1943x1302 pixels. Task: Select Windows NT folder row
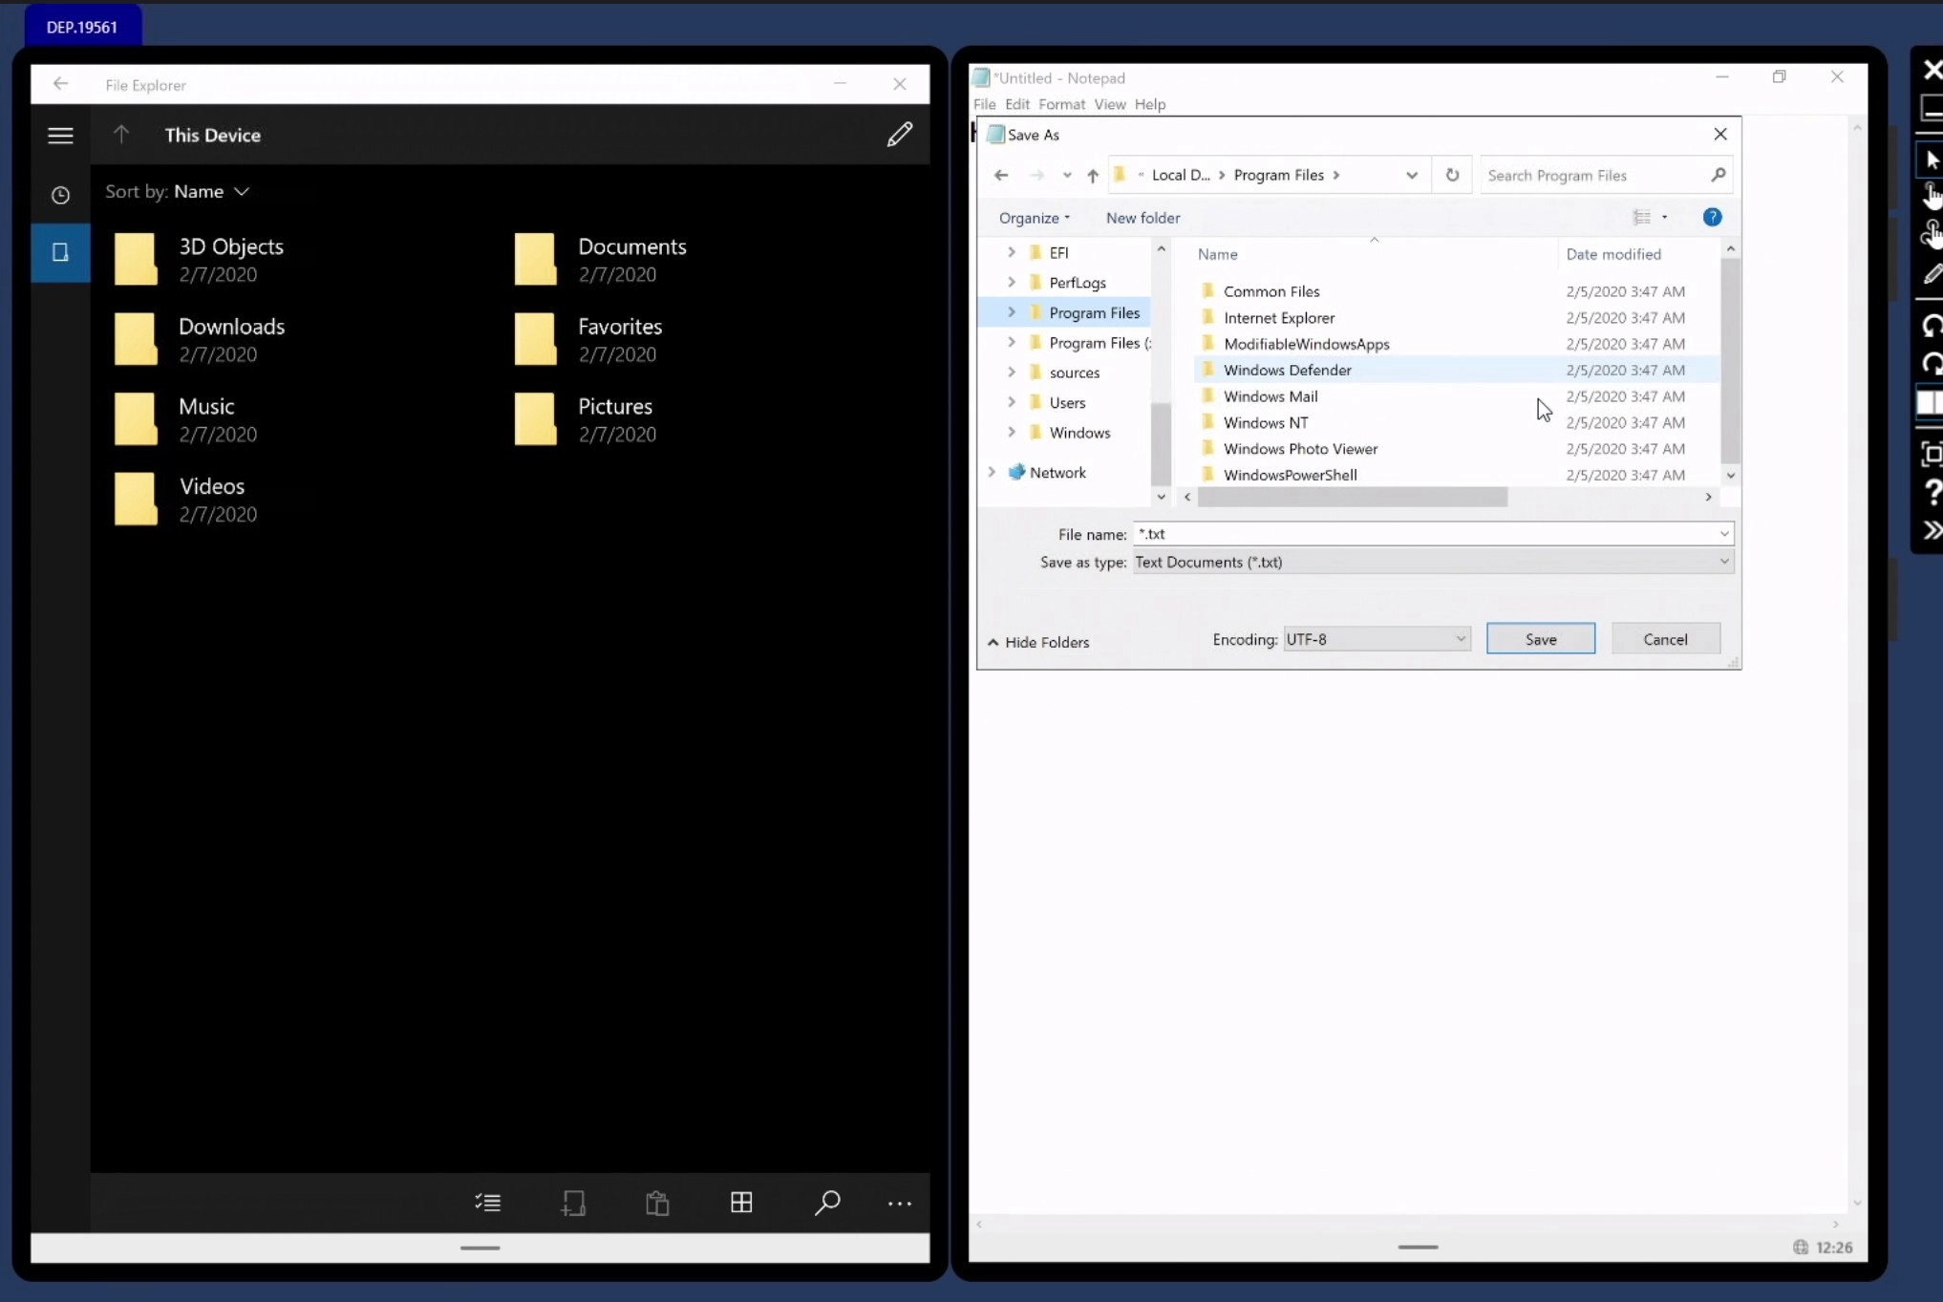pos(1456,422)
